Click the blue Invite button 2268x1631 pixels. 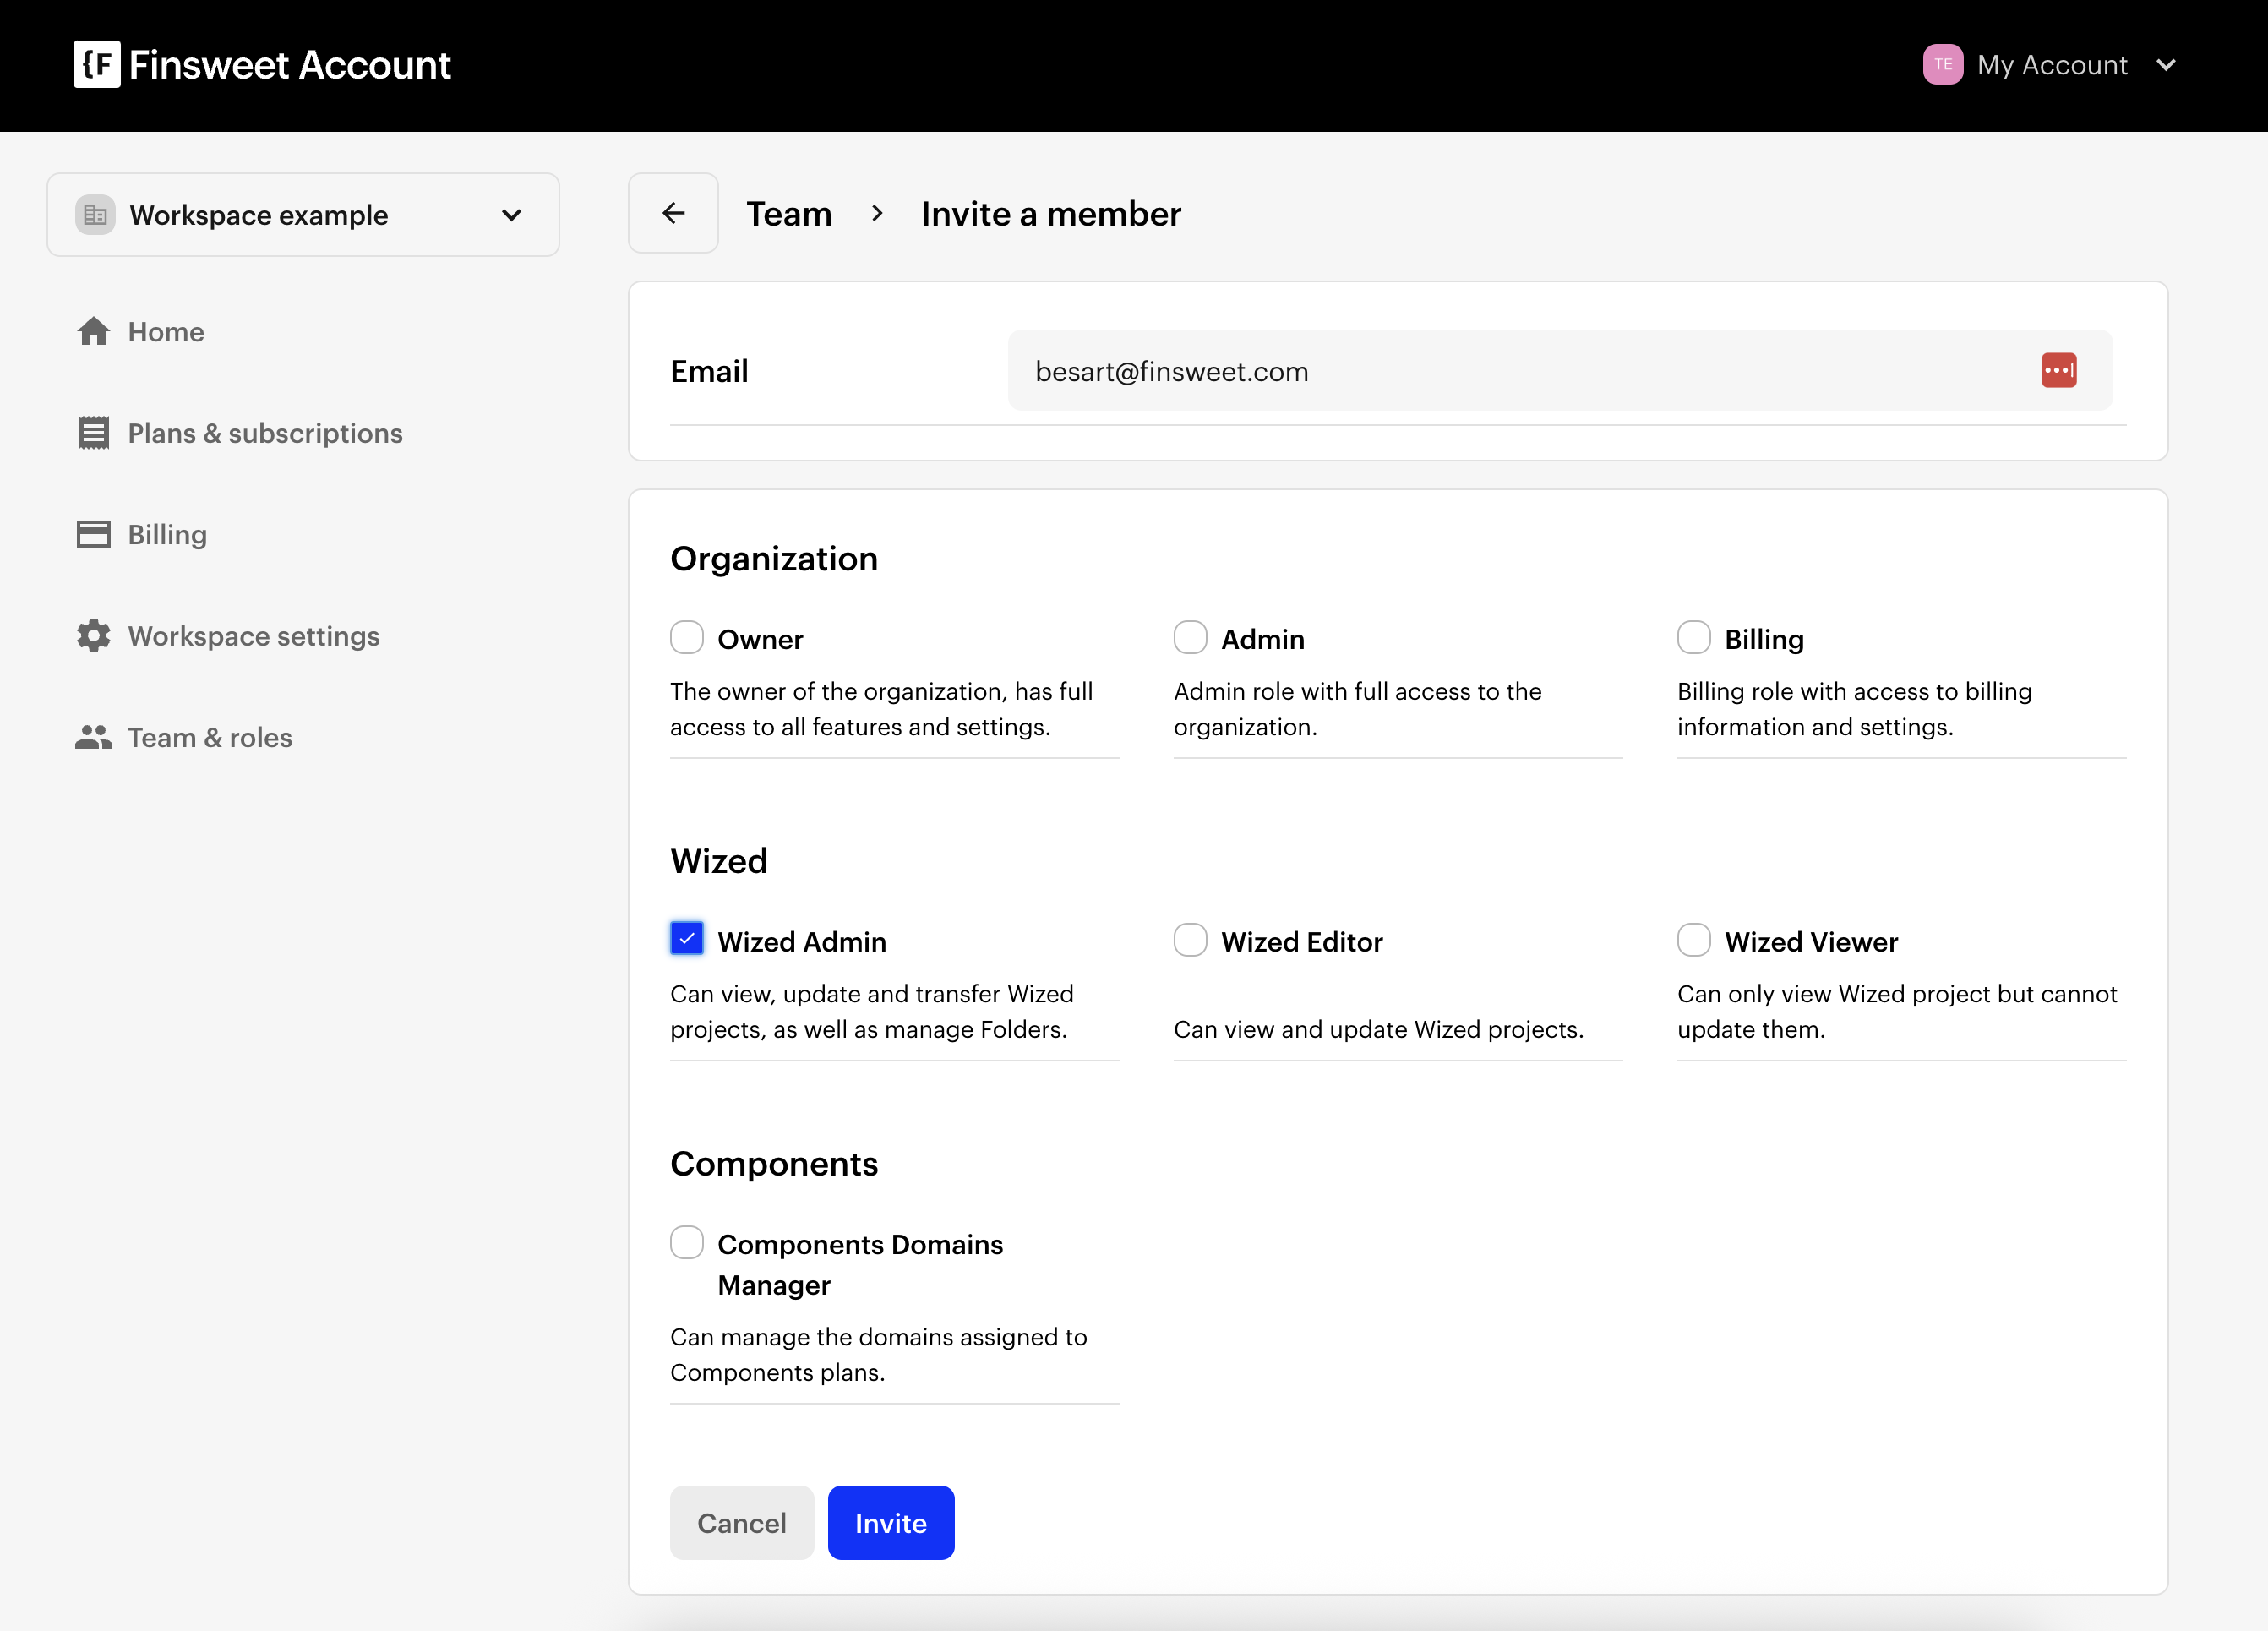(891, 1522)
